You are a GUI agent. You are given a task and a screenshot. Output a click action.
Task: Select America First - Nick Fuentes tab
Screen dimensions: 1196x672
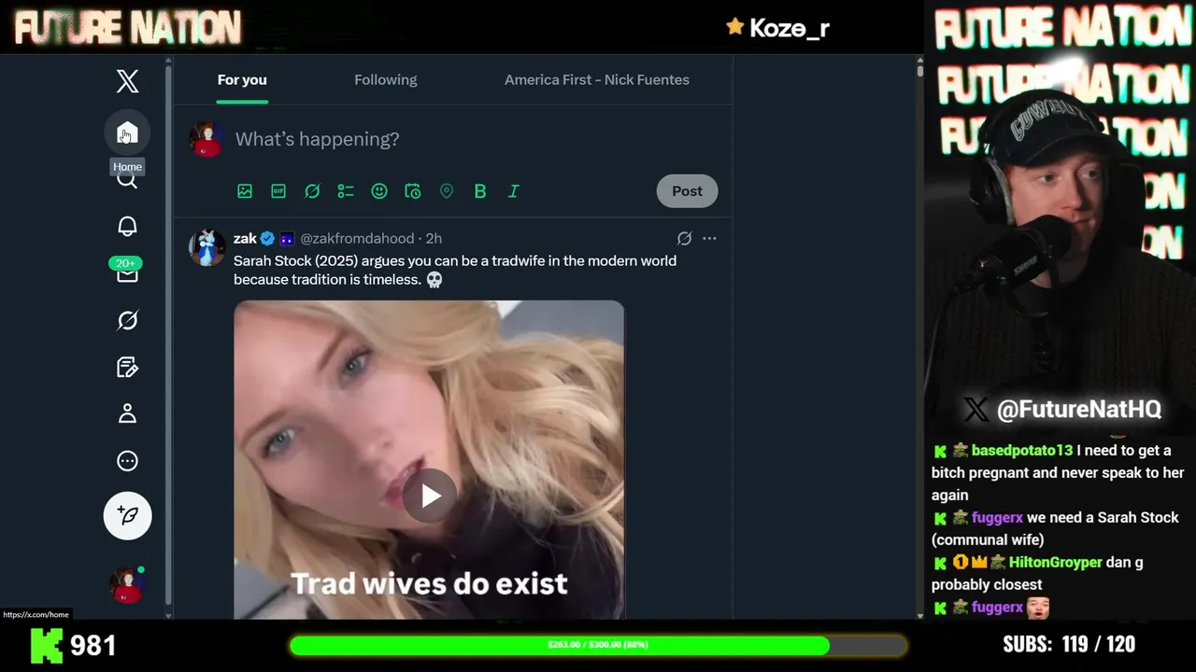pos(597,79)
